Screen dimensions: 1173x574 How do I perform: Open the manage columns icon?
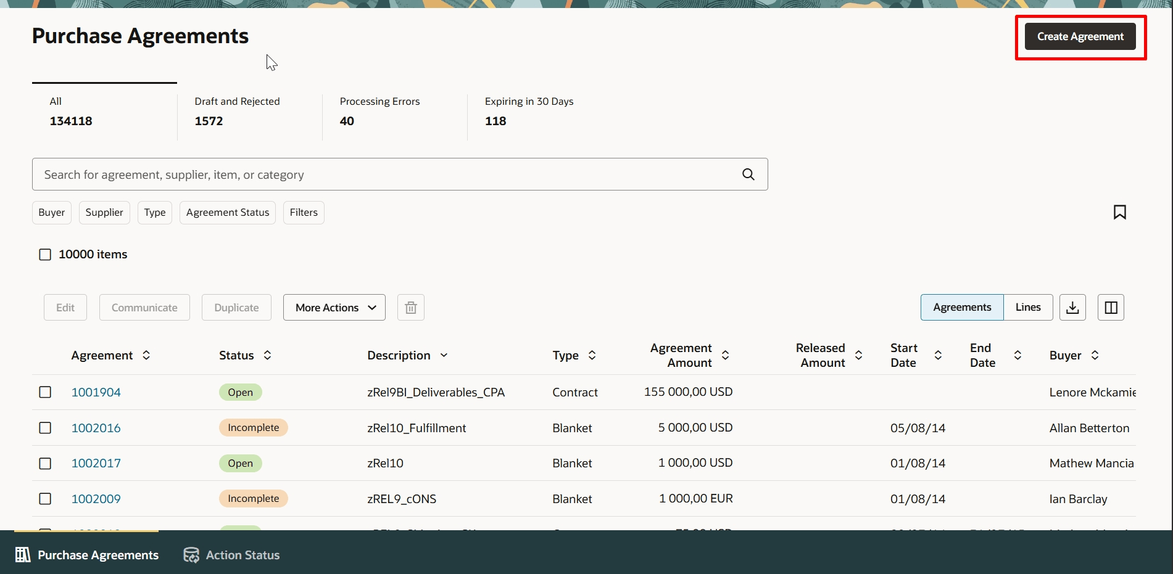(x=1111, y=308)
